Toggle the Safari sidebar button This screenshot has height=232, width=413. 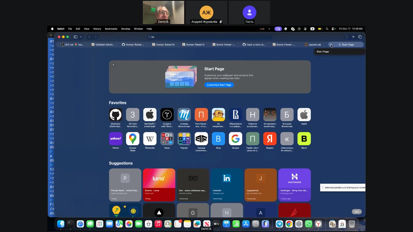pyautogui.click(x=76, y=37)
